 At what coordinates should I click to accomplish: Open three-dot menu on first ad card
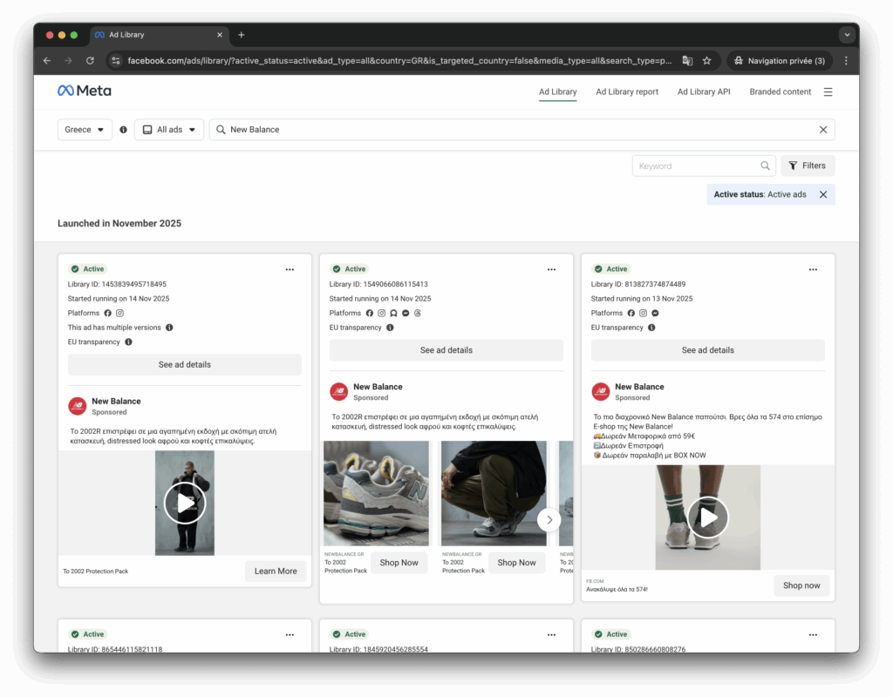pos(290,269)
